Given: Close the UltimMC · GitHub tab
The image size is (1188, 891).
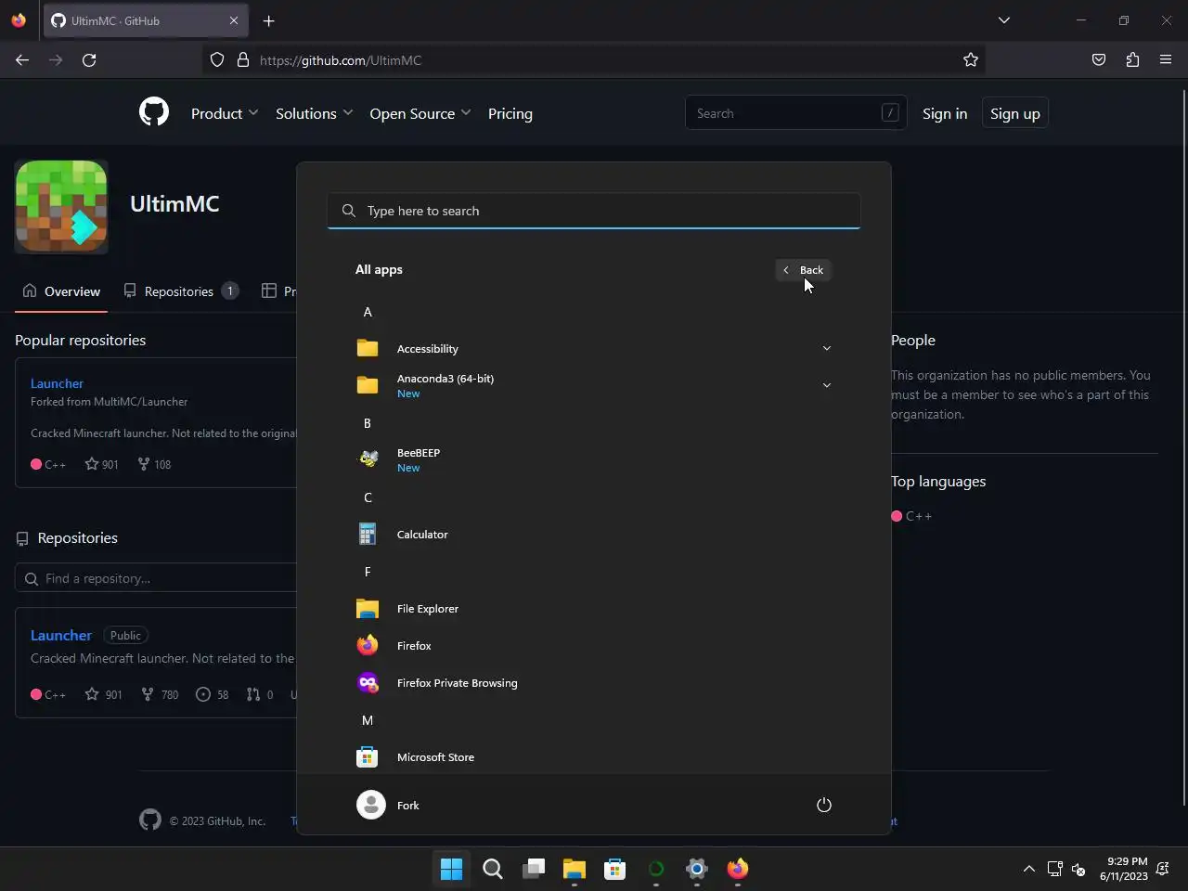Looking at the screenshot, I should click(x=234, y=20).
